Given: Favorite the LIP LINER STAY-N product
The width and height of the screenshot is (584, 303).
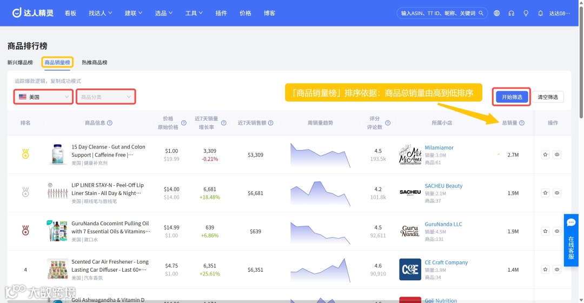Looking at the screenshot, I should click(x=545, y=193).
